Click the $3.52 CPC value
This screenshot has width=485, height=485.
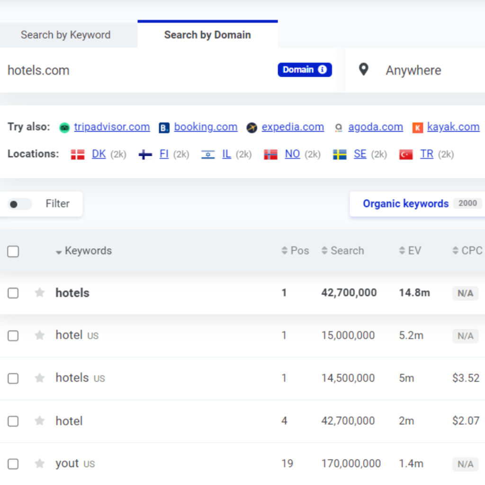point(466,378)
